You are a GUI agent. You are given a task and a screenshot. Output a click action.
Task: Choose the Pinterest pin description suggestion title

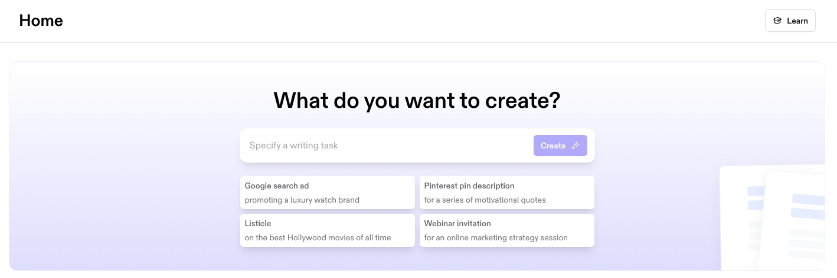point(469,186)
